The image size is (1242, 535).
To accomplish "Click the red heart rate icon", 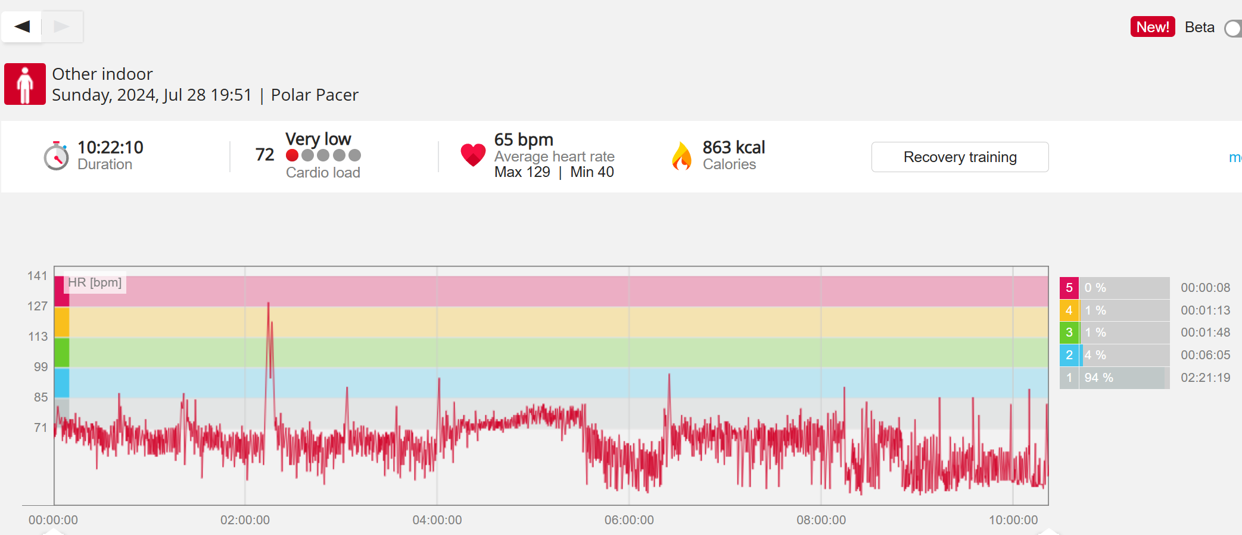I will (473, 155).
